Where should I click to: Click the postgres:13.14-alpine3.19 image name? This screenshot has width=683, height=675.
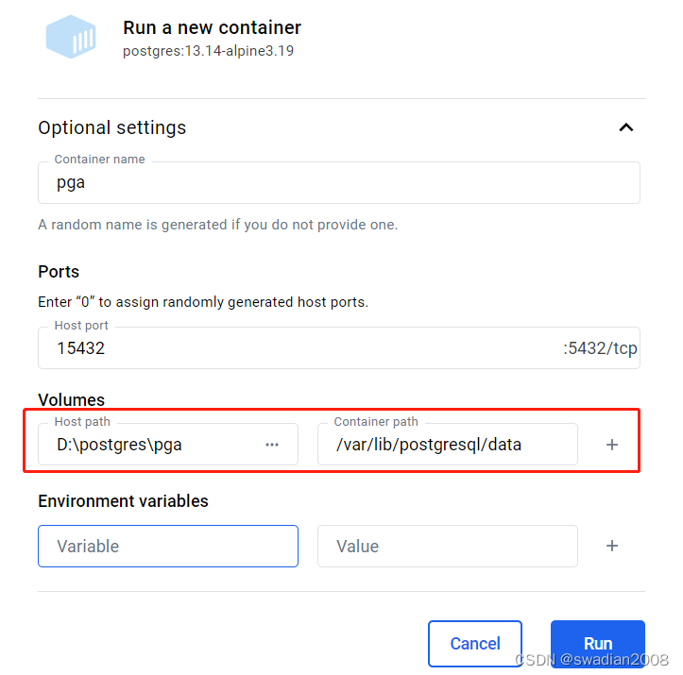click(x=208, y=51)
